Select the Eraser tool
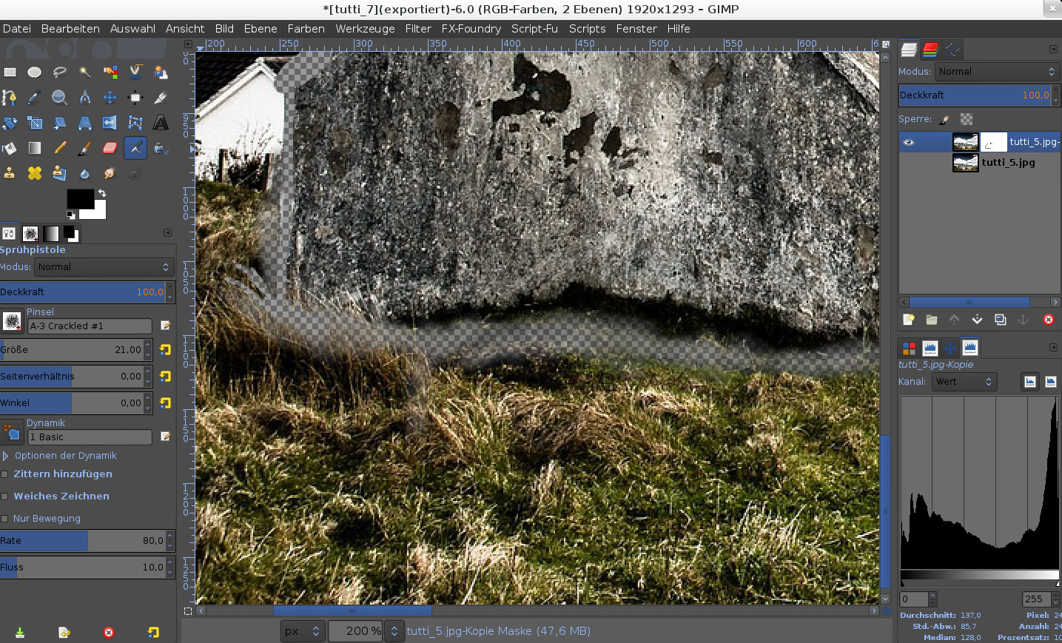The width and height of the screenshot is (1062, 643). pyautogui.click(x=110, y=148)
